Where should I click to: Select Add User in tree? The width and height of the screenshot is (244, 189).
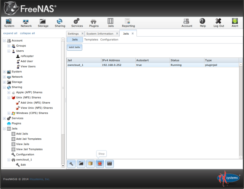coord(25,61)
